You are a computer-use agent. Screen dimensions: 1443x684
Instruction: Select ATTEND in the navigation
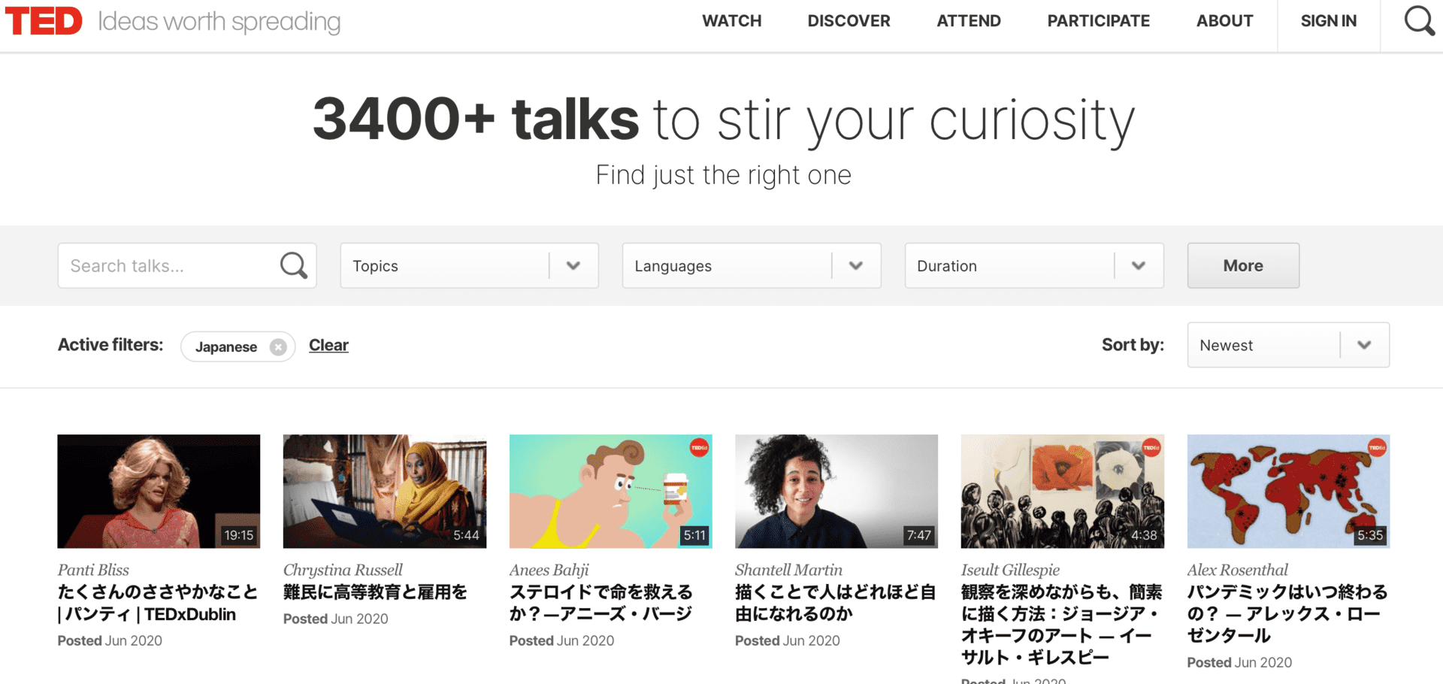pyautogui.click(x=968, y=21)
